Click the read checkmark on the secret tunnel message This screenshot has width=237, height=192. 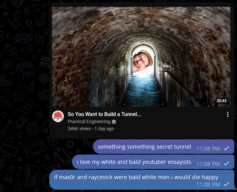(x=226, y=149)
